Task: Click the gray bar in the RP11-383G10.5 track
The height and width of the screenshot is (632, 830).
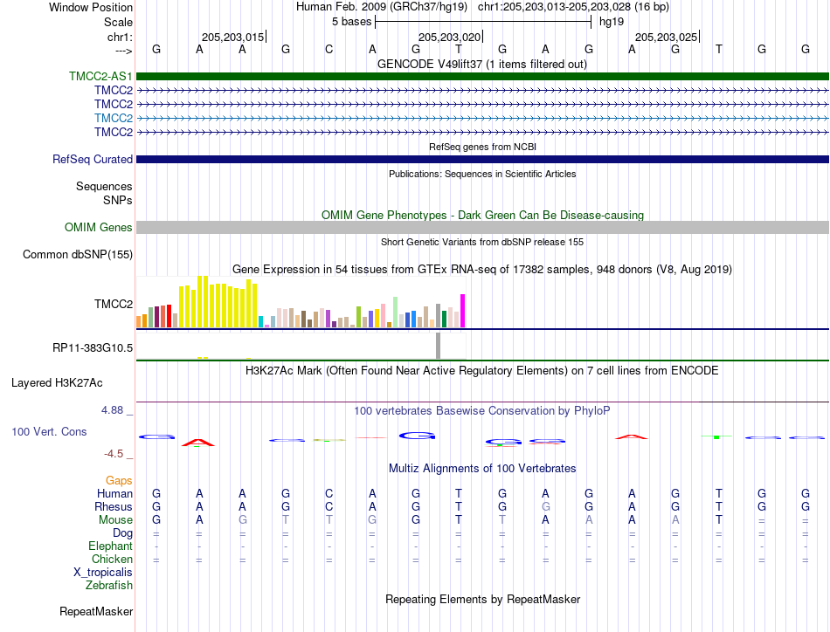Action: tap(438, 346)
